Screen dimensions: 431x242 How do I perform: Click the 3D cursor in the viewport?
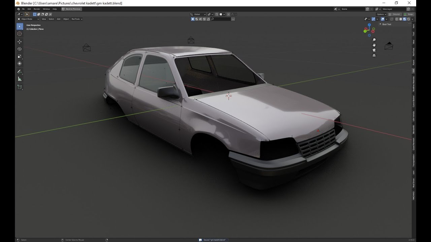[x=229, y=96]
